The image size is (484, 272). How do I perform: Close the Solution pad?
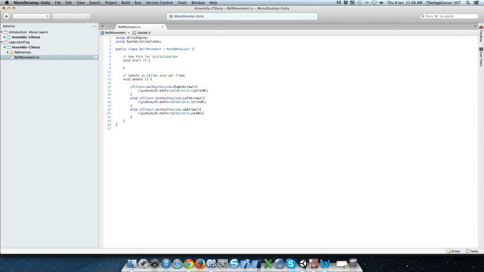(95, 26)
